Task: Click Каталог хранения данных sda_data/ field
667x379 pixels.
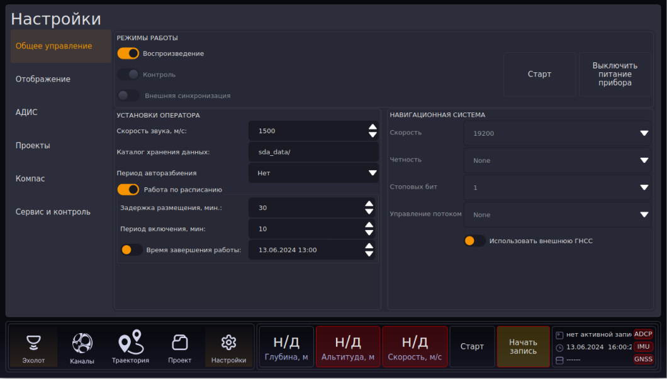Action: click(313, 152)
